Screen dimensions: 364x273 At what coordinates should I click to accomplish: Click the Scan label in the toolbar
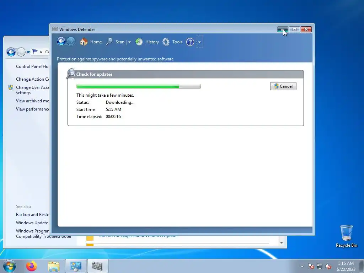tap(120, 42)
